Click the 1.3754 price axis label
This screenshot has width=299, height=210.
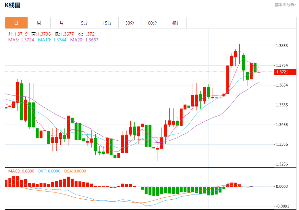tap(282, 65)
